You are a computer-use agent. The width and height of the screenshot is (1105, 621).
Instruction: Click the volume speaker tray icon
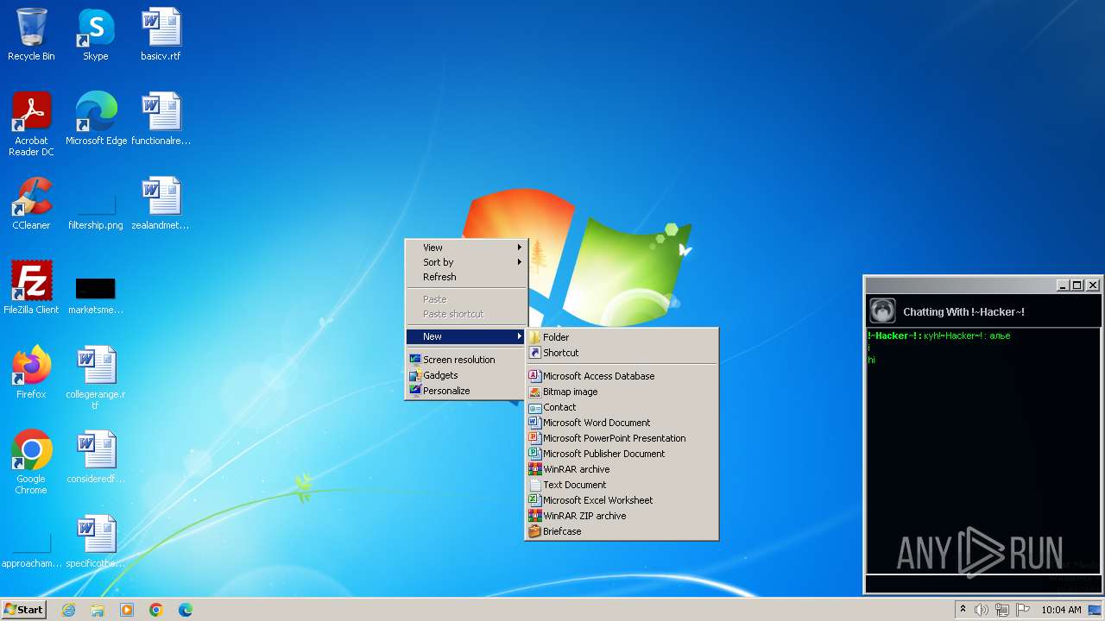(982, 610)
